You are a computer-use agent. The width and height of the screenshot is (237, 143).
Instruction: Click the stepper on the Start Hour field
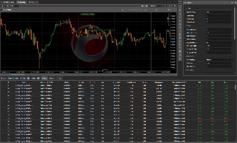pyautogui.click(x=232, y=15)
